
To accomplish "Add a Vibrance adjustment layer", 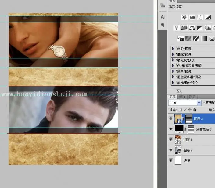I will (177, 28).
